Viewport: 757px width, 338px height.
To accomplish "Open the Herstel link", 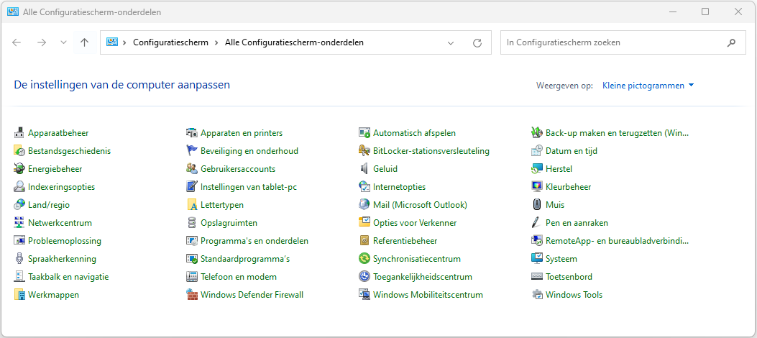I will (559, 169).
